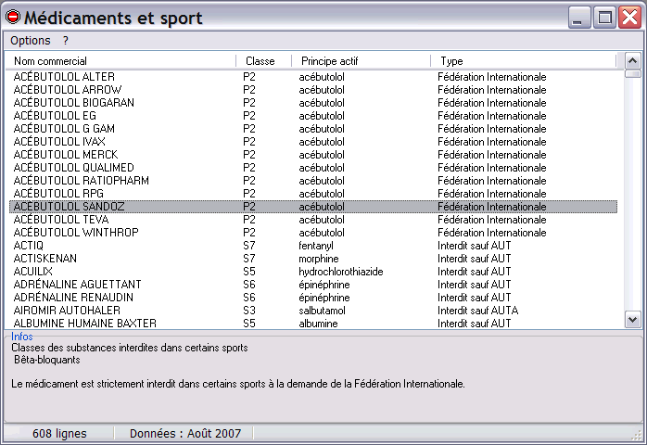Sort by Principe actif column header

click(362, 61)
